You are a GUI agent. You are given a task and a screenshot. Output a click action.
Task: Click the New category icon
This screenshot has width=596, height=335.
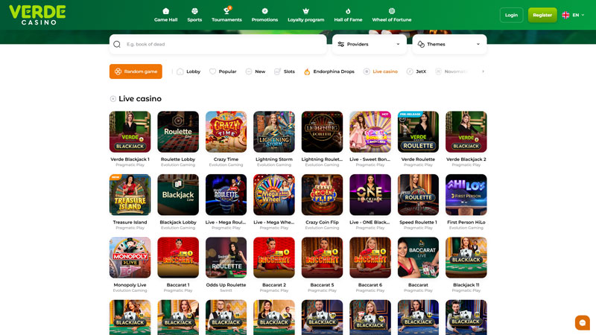coord(249,71)
